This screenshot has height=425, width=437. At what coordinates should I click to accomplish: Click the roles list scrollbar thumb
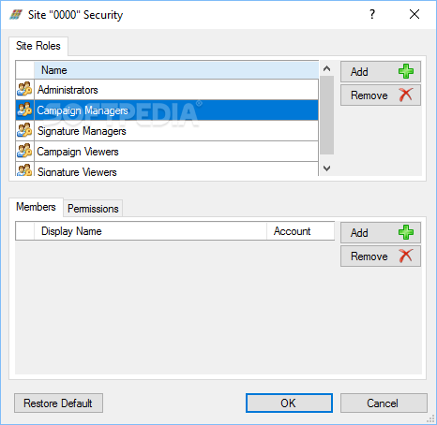(x=326, y=115)
